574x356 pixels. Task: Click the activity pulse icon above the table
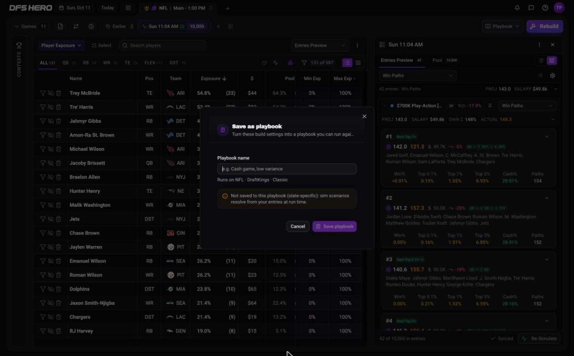click(x=276, y=63)
